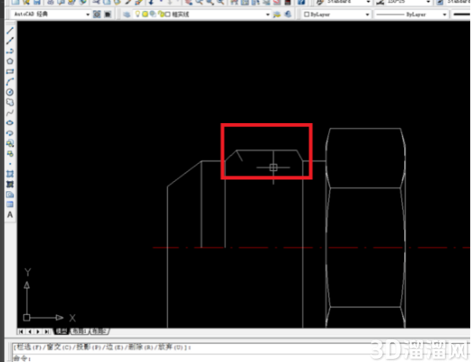Viewport: 471px width, 362px height.
Task: Click Layer Previous icon
Action: pyautogui.click(x=288, y=14)
